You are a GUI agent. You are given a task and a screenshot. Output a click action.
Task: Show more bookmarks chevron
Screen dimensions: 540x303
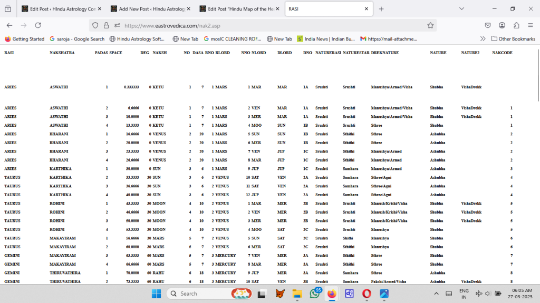tap(483, 39)
